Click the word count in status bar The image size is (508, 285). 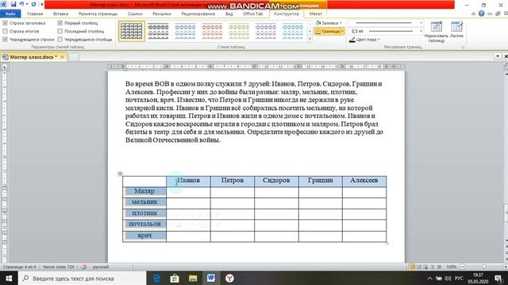pyautogui.click(x=58, y=267)
